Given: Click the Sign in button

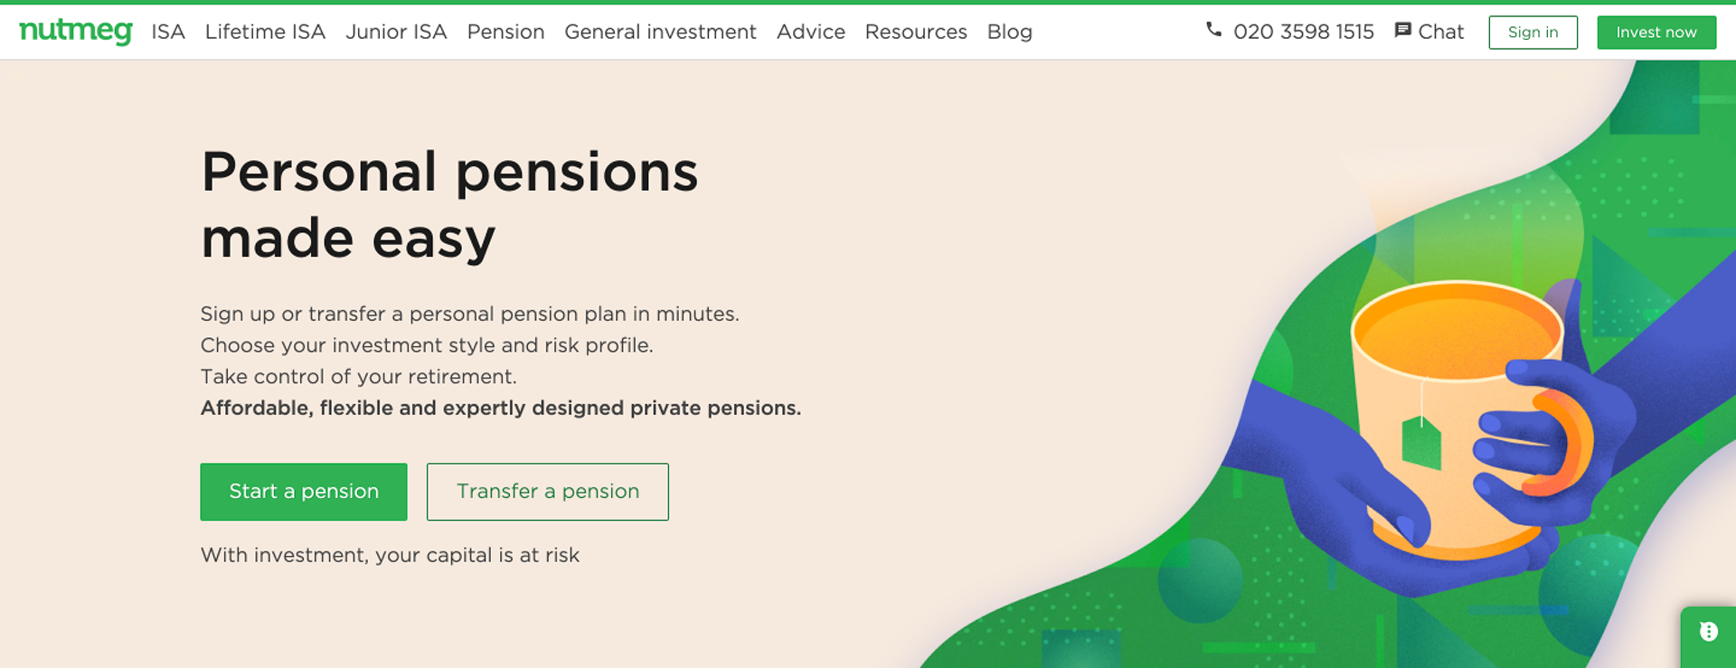Looking at the screenshot, I should pos(1533,33).
